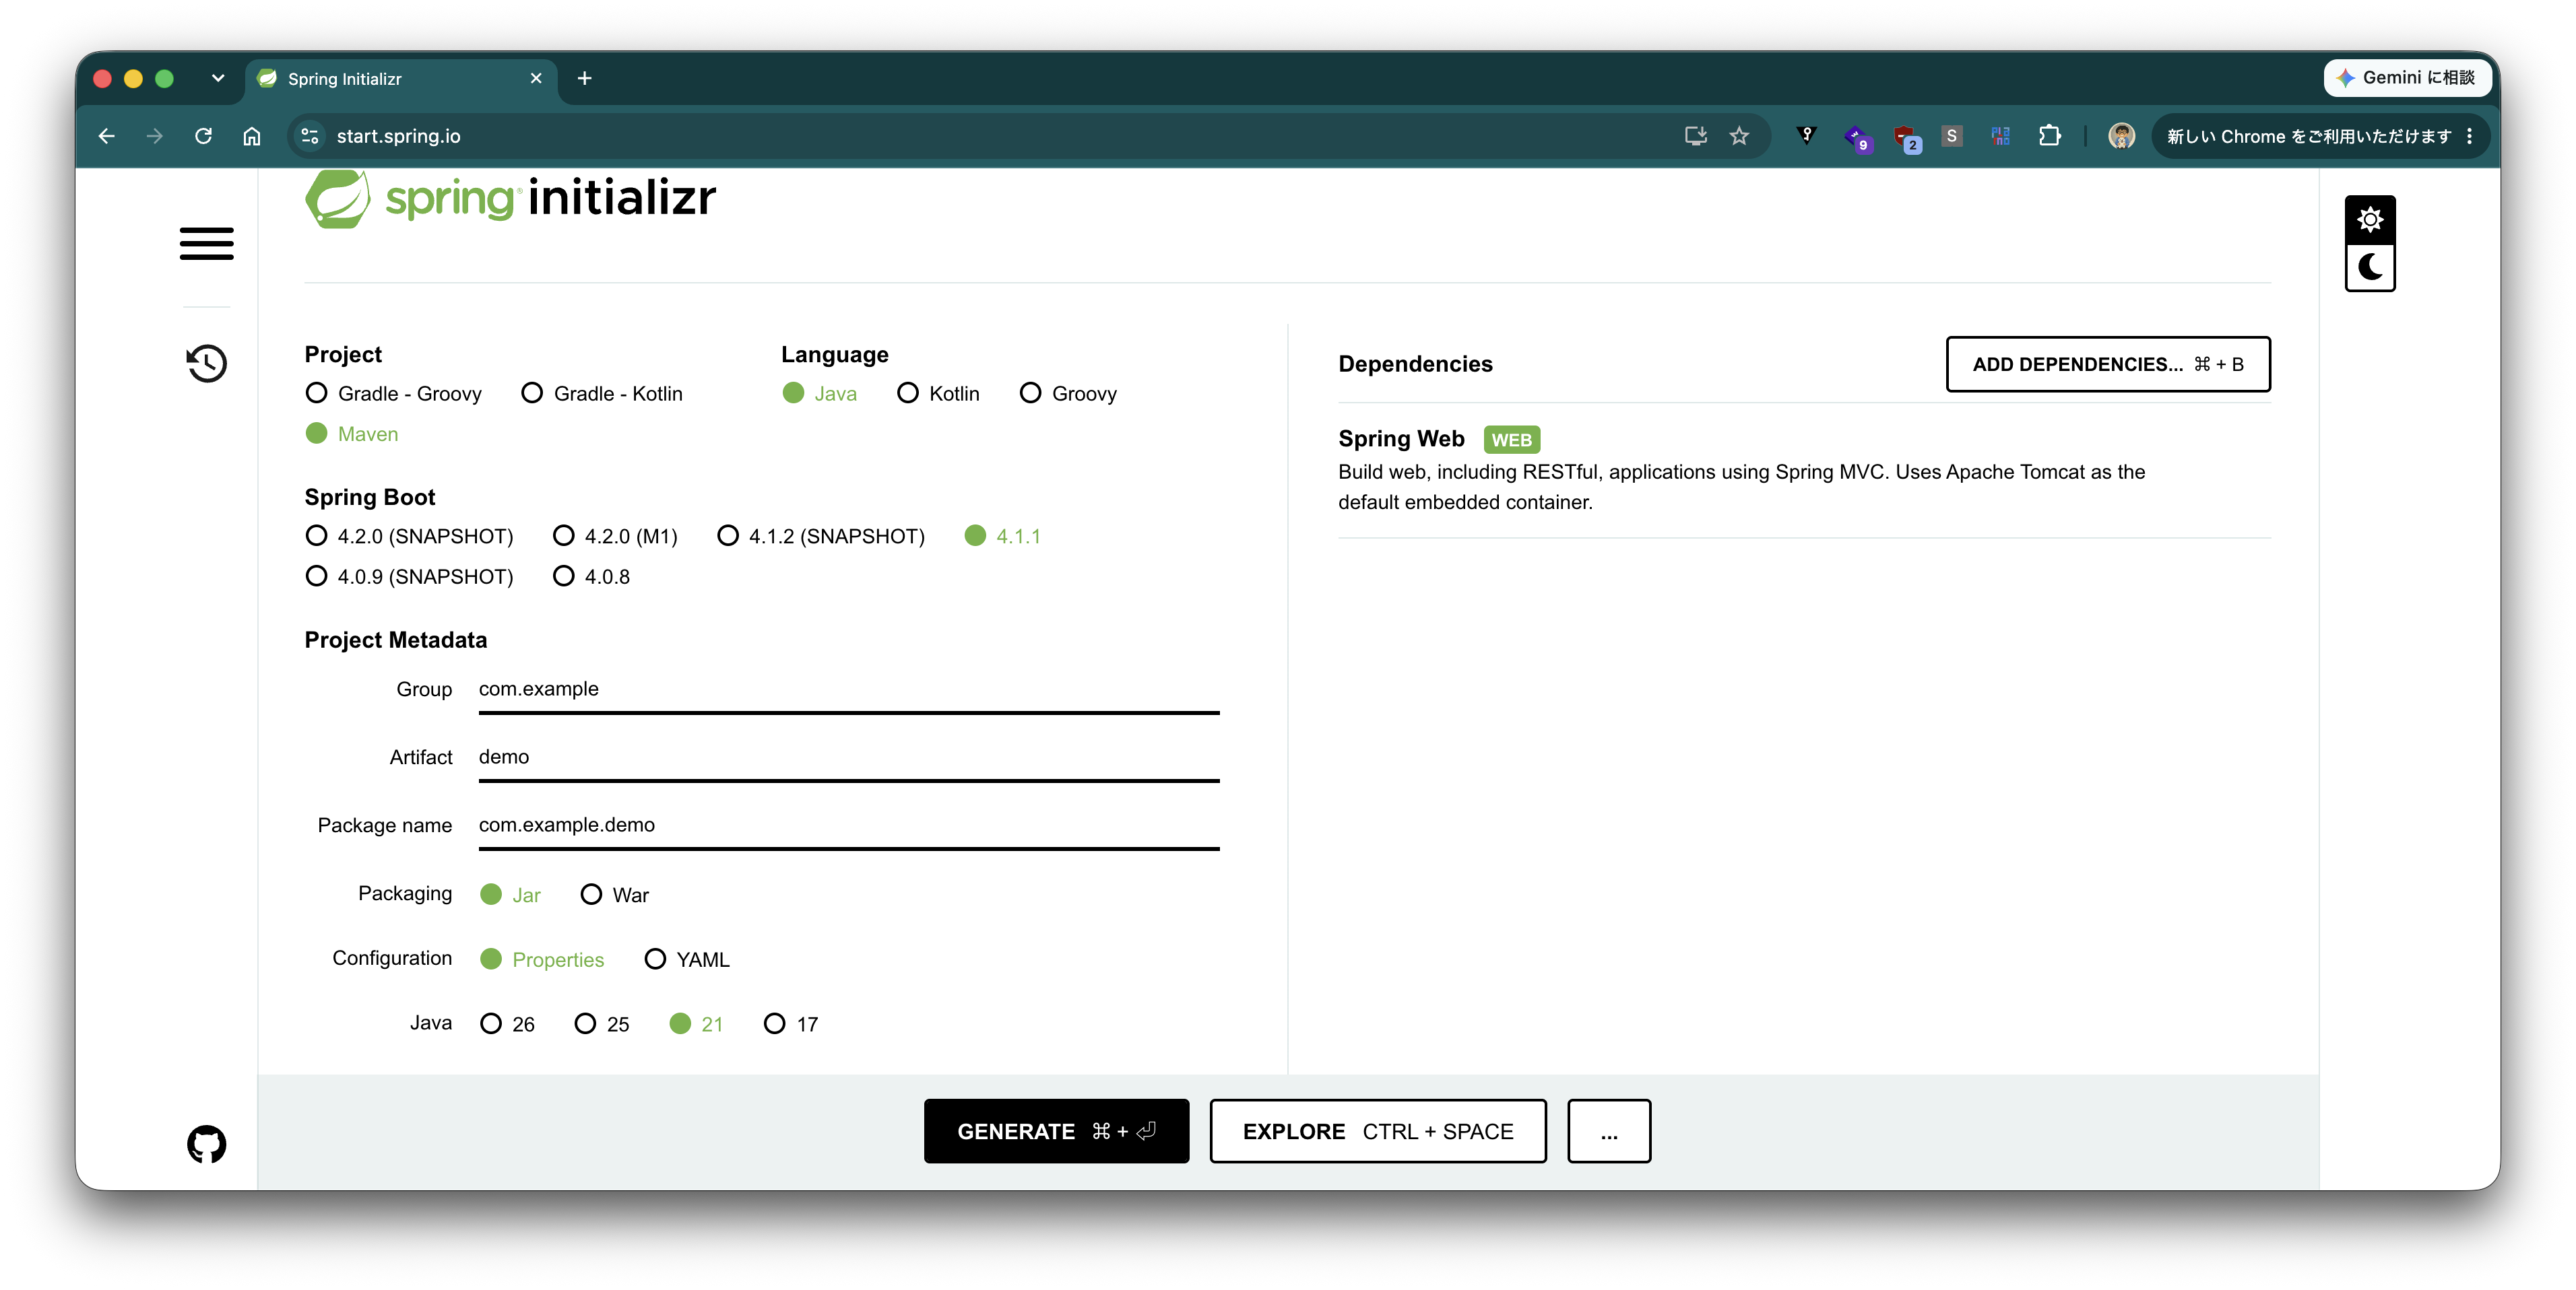Image resolution: width=2576 pixels, height=1290 pixels.
Task: Open the hamburger menu in the sidebar
Action: (206, 244)
